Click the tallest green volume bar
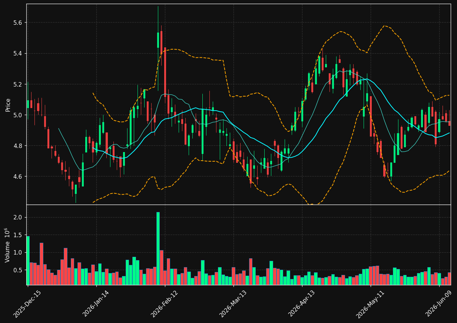This screenshot has width=457, height=323. coord(158,248)
